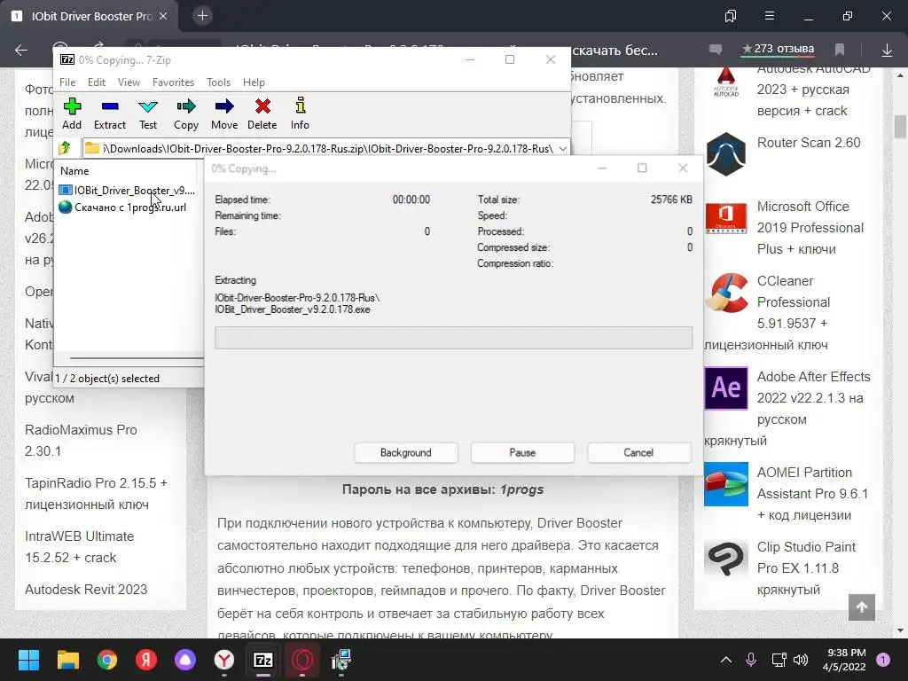Click the Adobe After Effects thumbnail
Viewport: 908px width, 681px height.
pos(726,388)
